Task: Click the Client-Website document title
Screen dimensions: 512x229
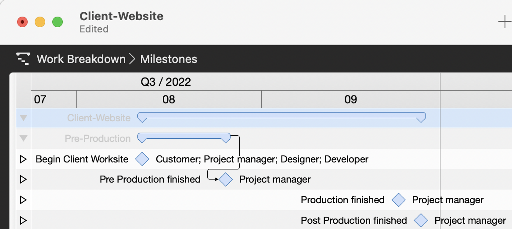Action: click(x=121, y=16)
